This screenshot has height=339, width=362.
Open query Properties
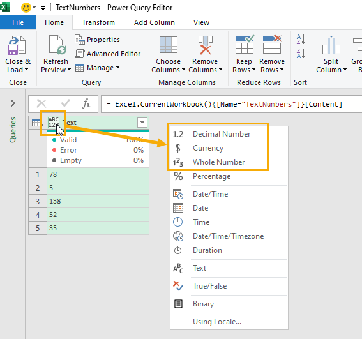point(97,40)
